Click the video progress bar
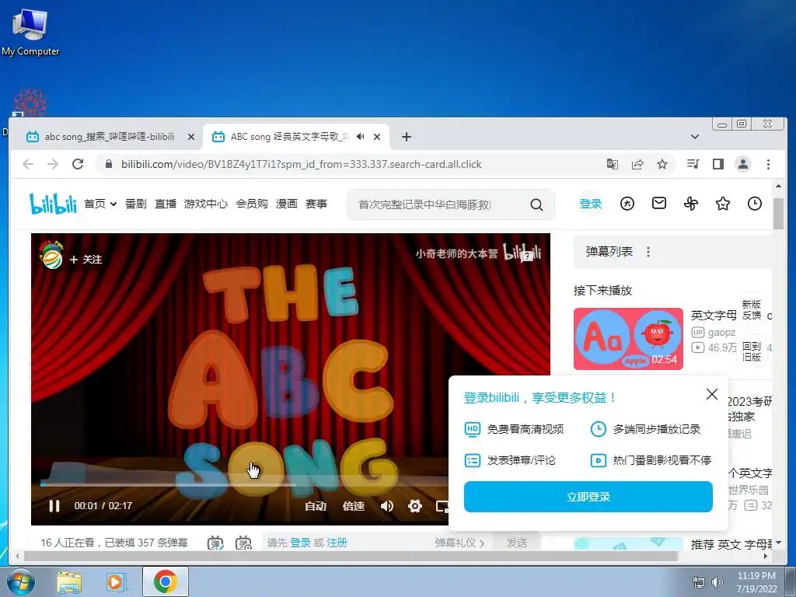The width and height of the screenshot is (796, 597). pos(243,484)
